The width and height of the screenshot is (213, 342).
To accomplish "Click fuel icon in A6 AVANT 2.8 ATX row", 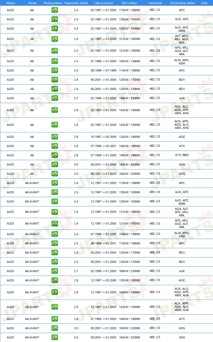I will point(54,319).
